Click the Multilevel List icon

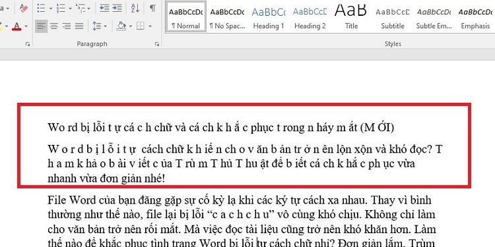[x=81, y=8]
